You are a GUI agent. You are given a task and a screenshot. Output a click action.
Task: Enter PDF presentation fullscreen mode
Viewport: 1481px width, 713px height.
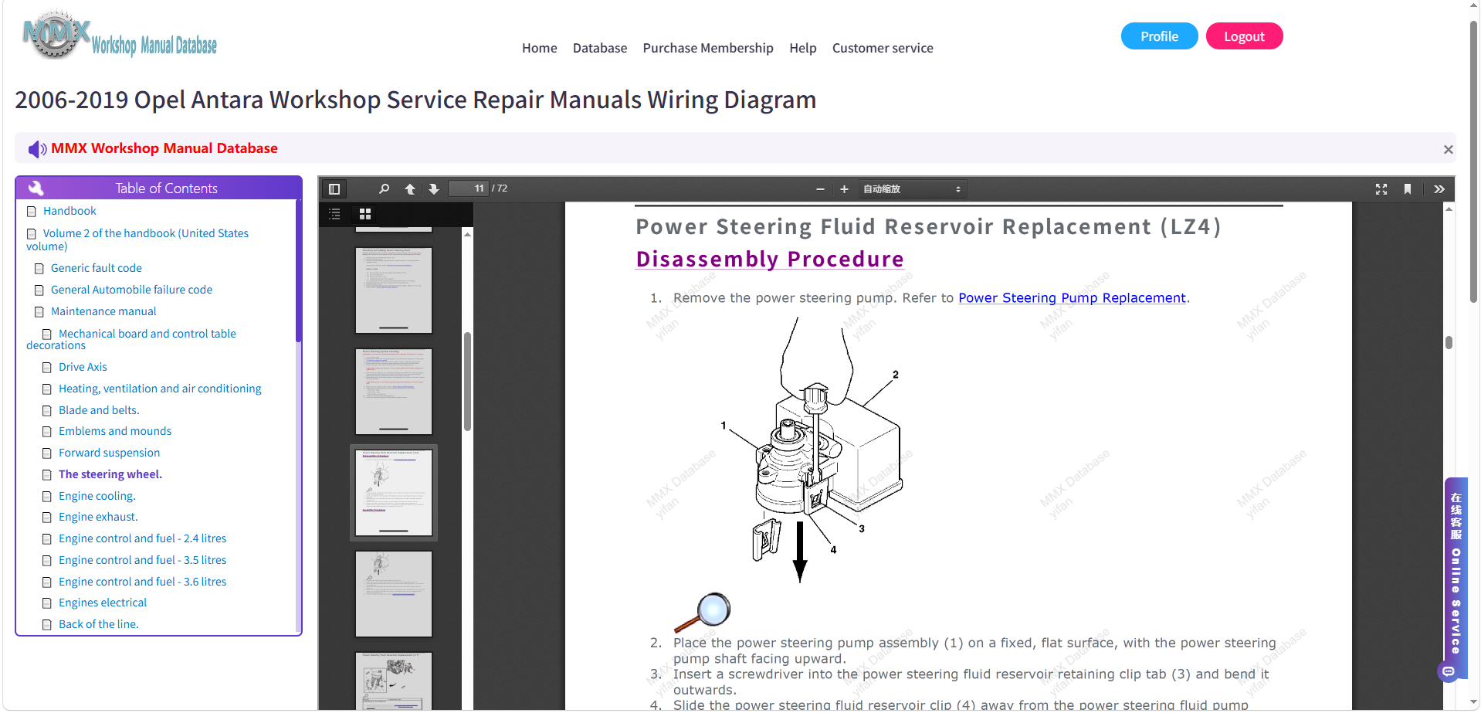pos(1381,188)
